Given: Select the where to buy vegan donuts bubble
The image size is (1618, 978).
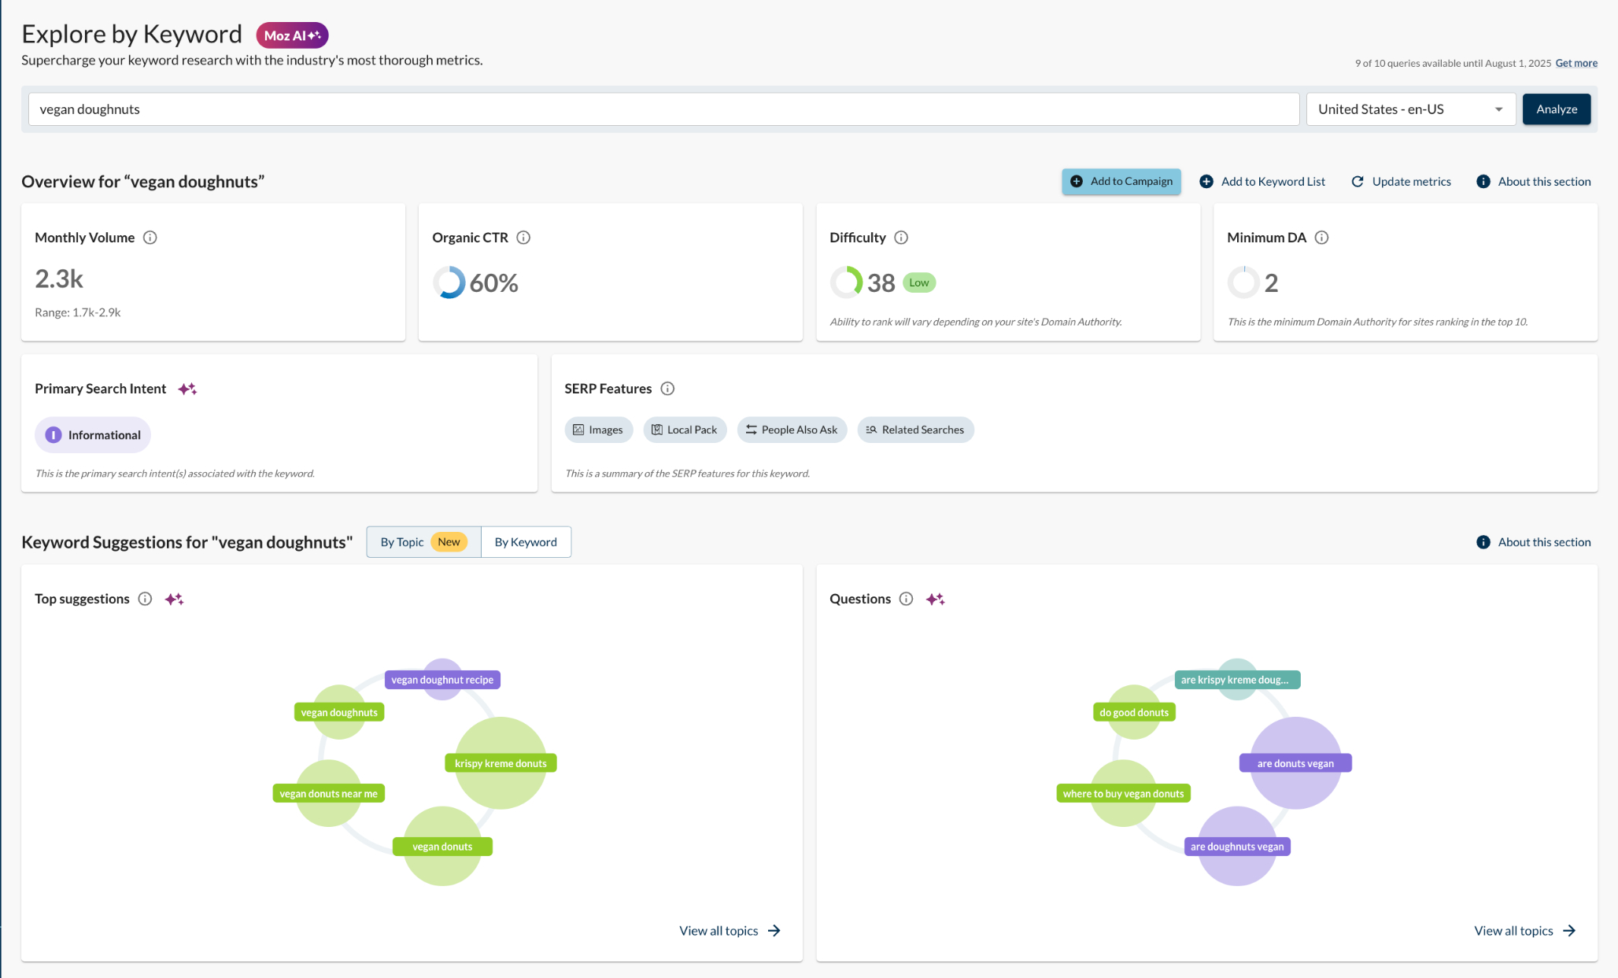Looking at the screenshot, I should pyautogui.click(x=1123, y=794).
